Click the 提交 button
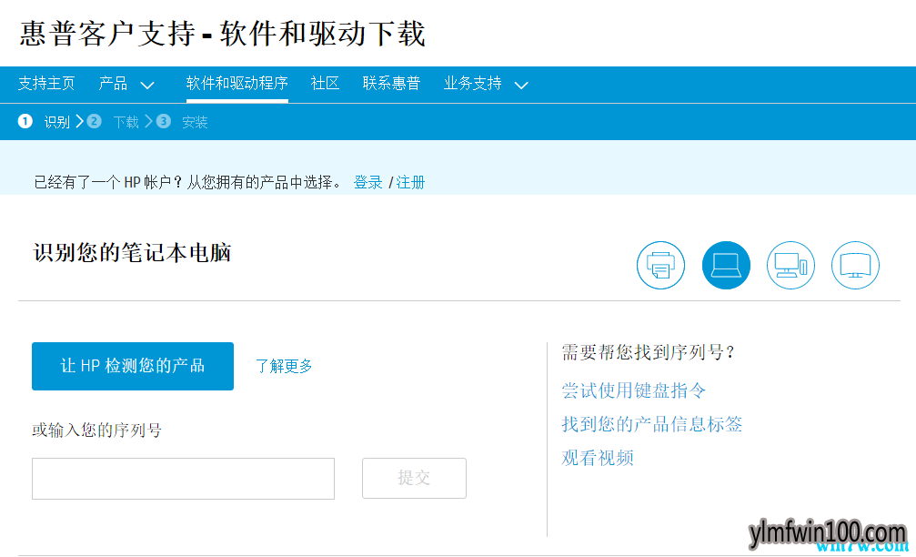This screenshot has height=557, width=916. pyautogui.click(x=414, y=479)
